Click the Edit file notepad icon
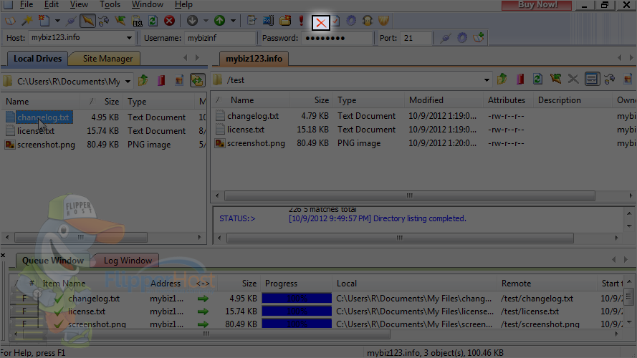 [x=252, y=21]
